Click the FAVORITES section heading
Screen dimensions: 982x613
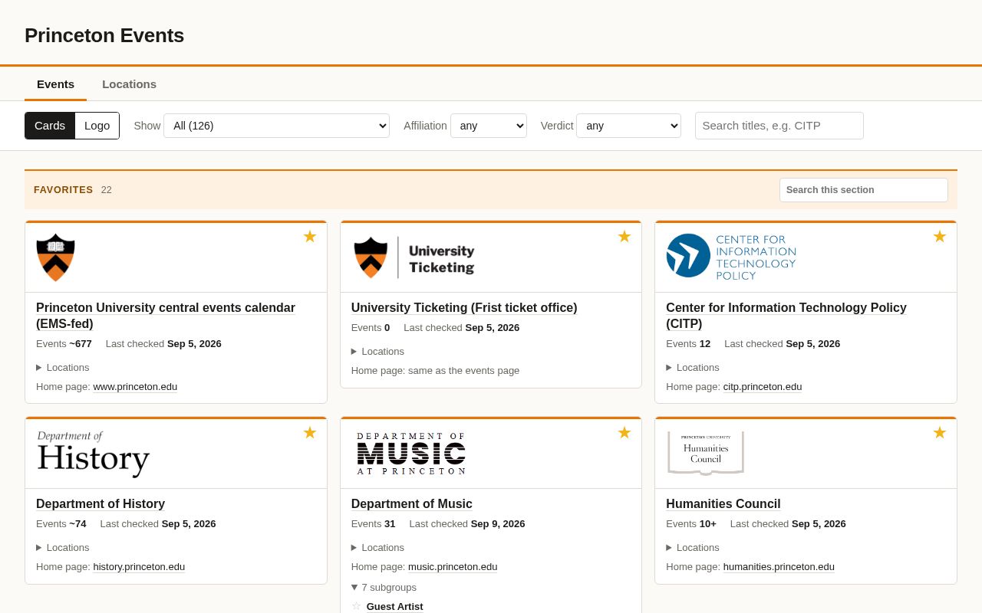pyautogui.click(x=64, y=190)
